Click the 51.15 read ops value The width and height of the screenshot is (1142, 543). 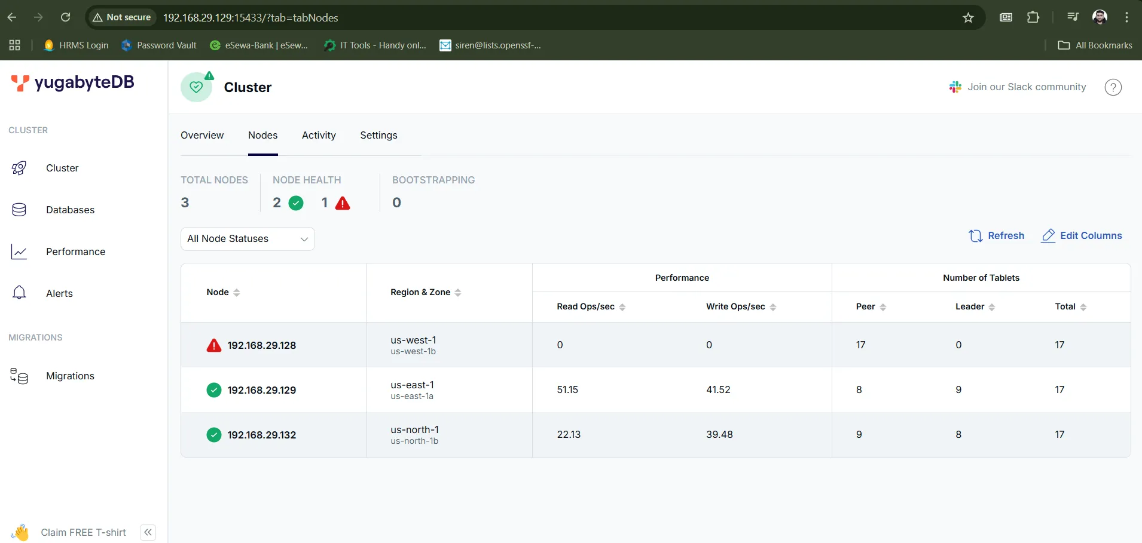[x=567, y=389]
